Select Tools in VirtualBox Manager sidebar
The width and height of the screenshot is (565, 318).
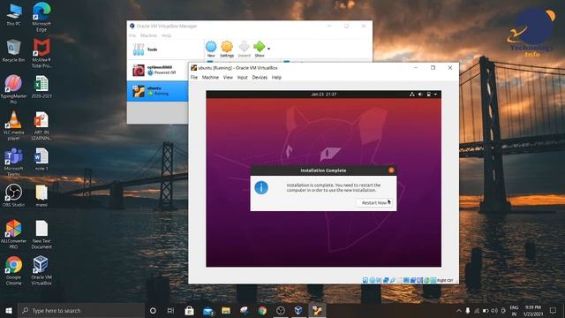[x=165, y=49]
